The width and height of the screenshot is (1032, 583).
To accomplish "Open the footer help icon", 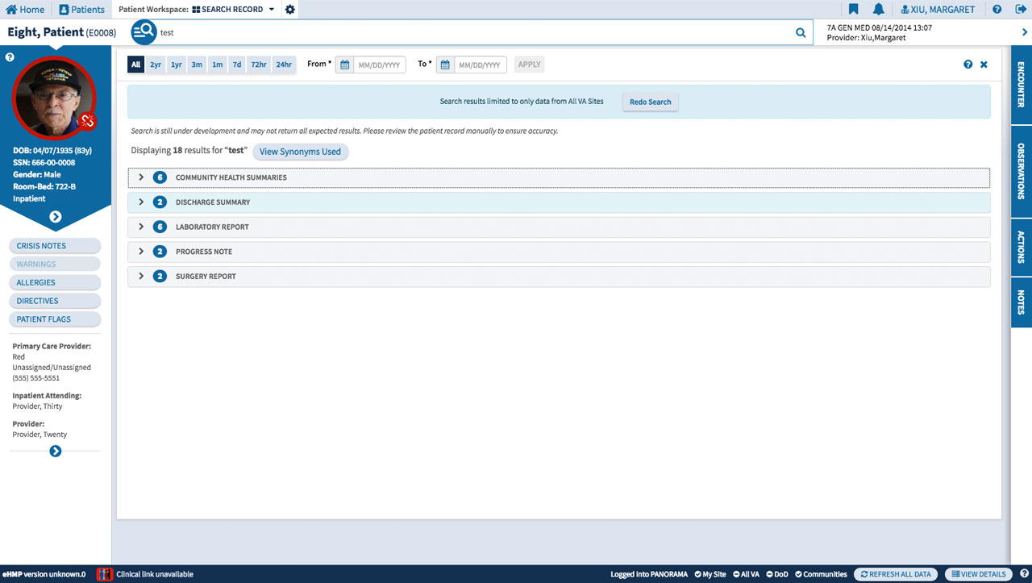I will (x=1024, y=574).
